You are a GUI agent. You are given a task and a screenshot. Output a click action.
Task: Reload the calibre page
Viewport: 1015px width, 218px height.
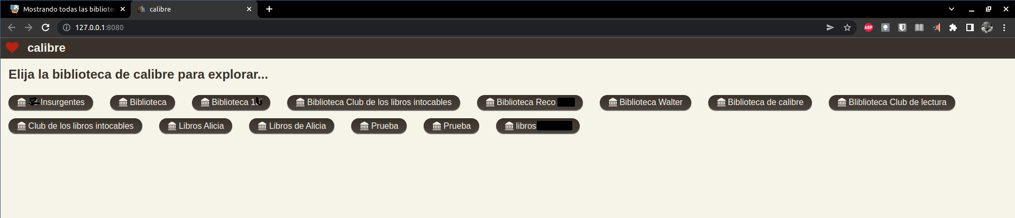(x=45, y=27)
